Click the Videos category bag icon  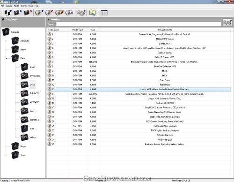point(24,137)
